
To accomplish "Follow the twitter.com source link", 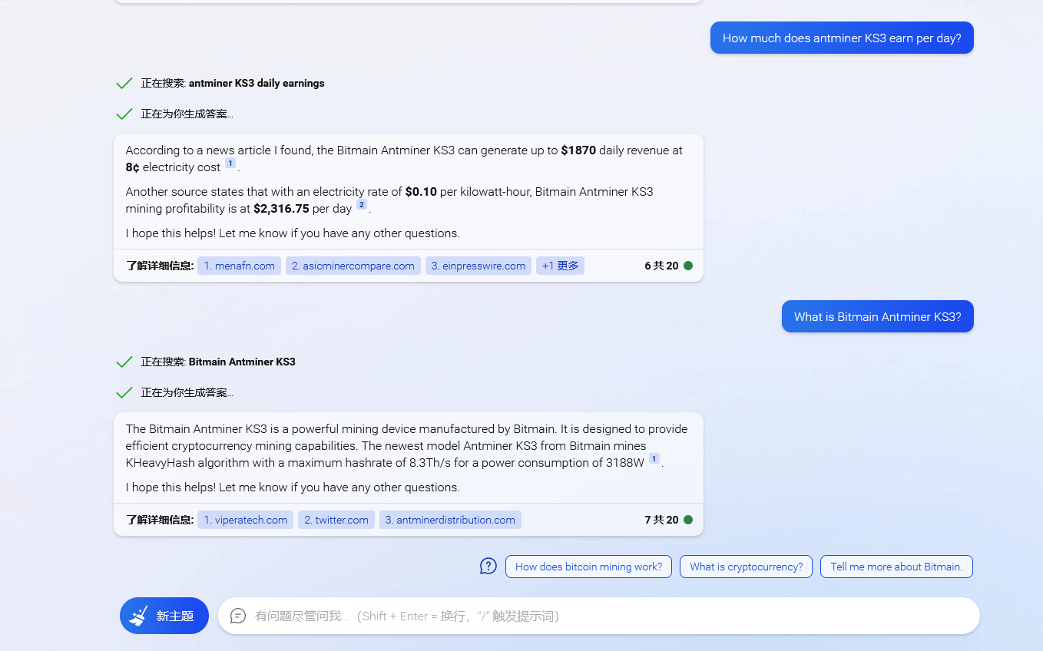I will pyautogui.click(x=336, y=520).
